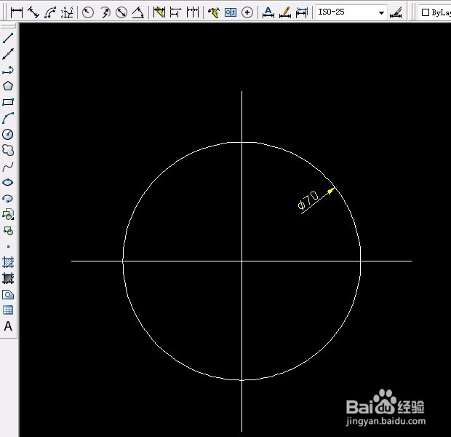
Task: Select the Diameter dimension tool
Action: [x=121, y=12]
